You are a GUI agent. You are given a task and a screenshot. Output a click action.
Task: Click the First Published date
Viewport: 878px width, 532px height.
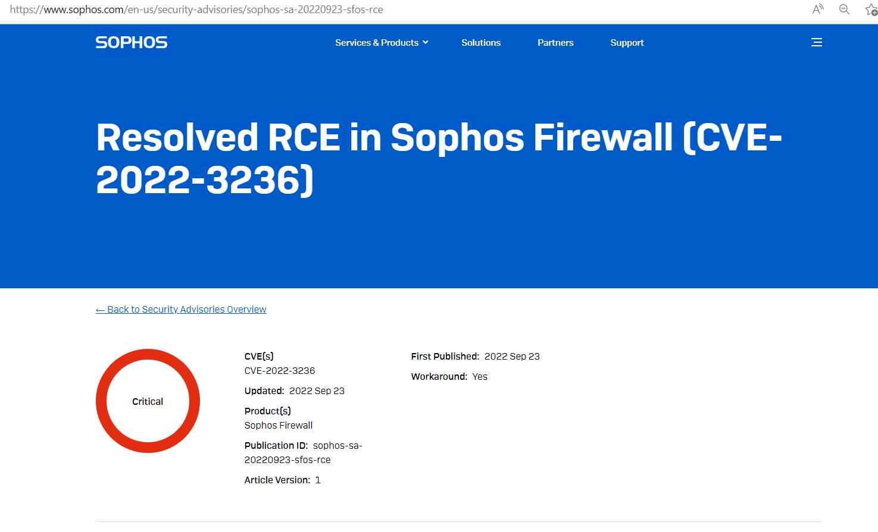point(512,357)
